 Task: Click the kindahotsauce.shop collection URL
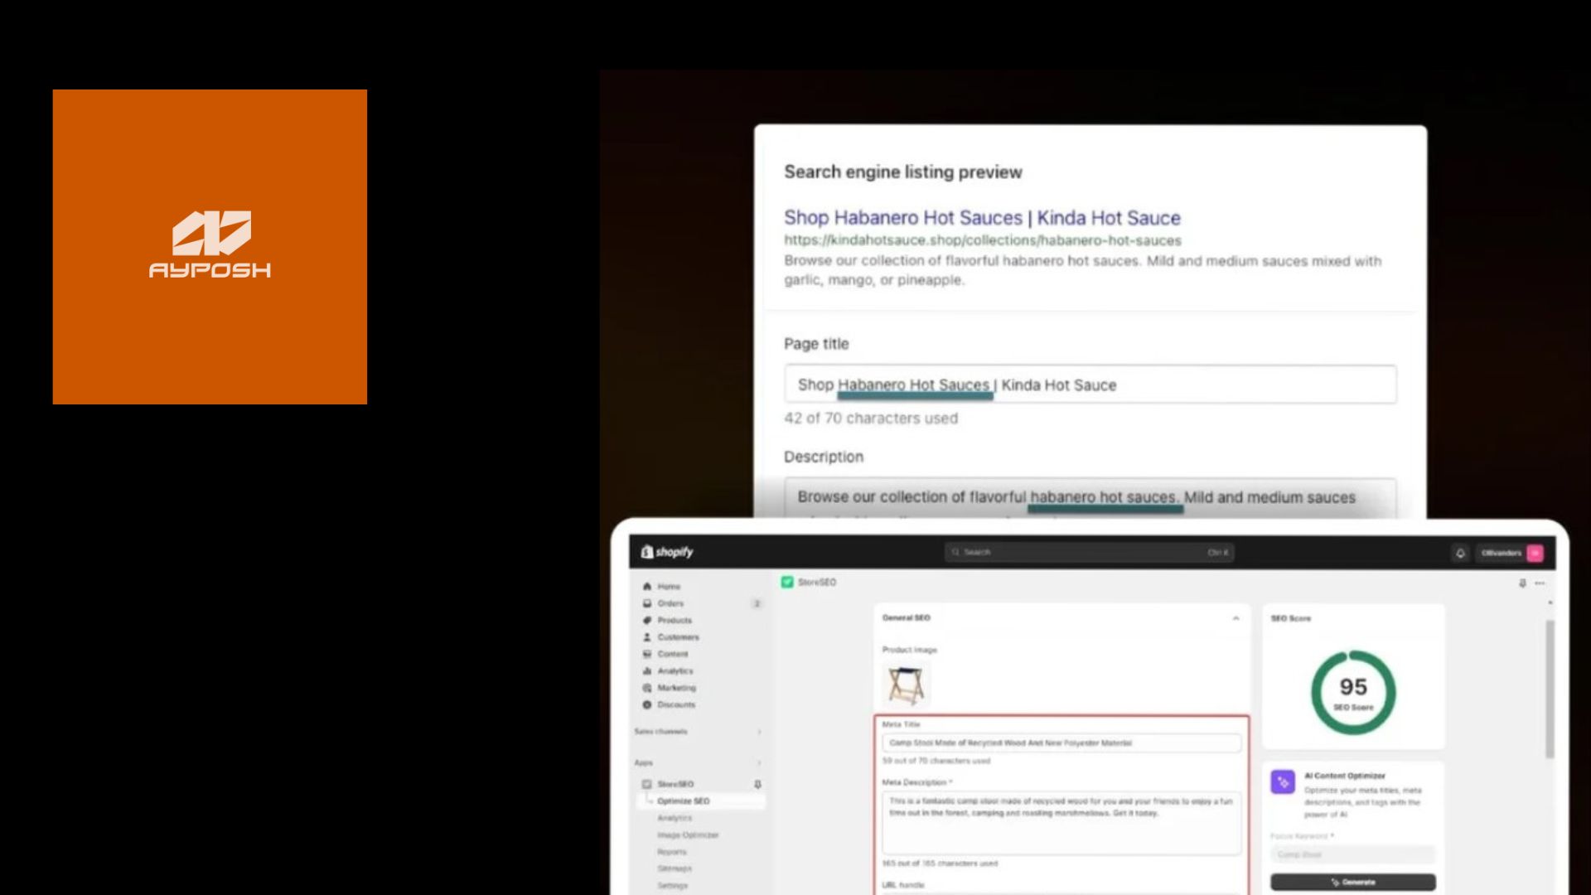point(983,240)
